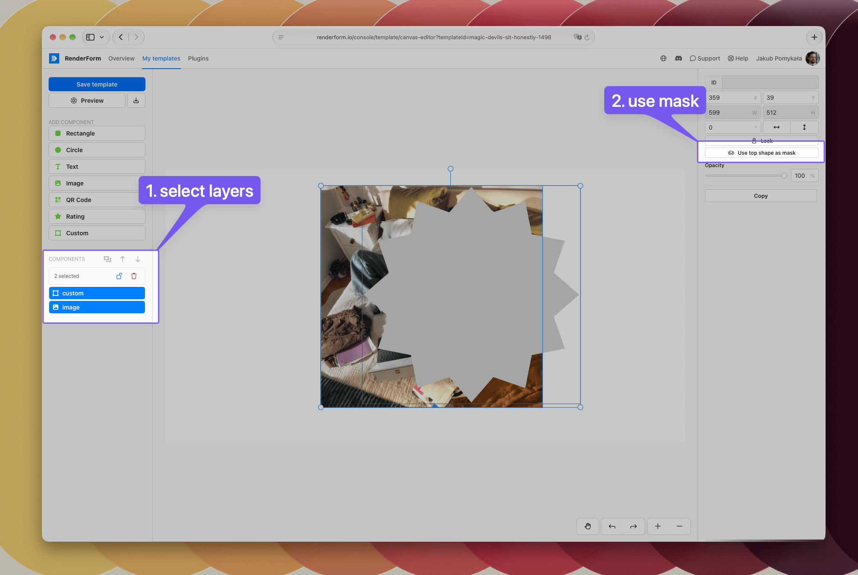Click the ID input field
Screen dimensions: 858x575
pos(770,82)
